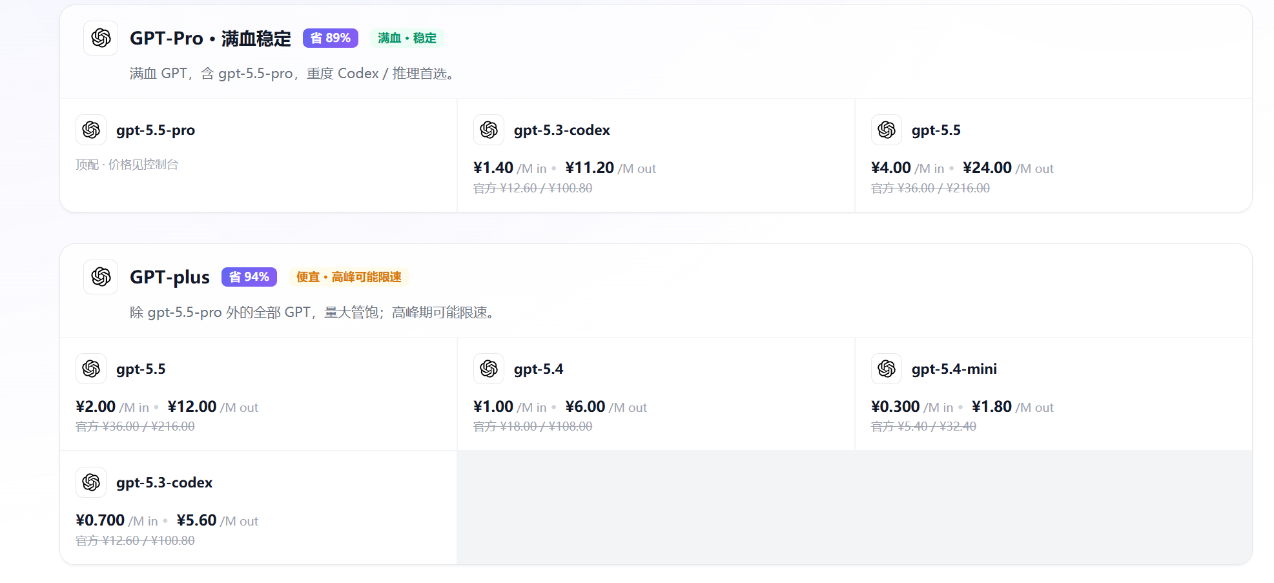Click 官方 ¥12.60 / ¥100.80 in GPT-Pro
Viewport: 1274px width, 583px height.
533,188
